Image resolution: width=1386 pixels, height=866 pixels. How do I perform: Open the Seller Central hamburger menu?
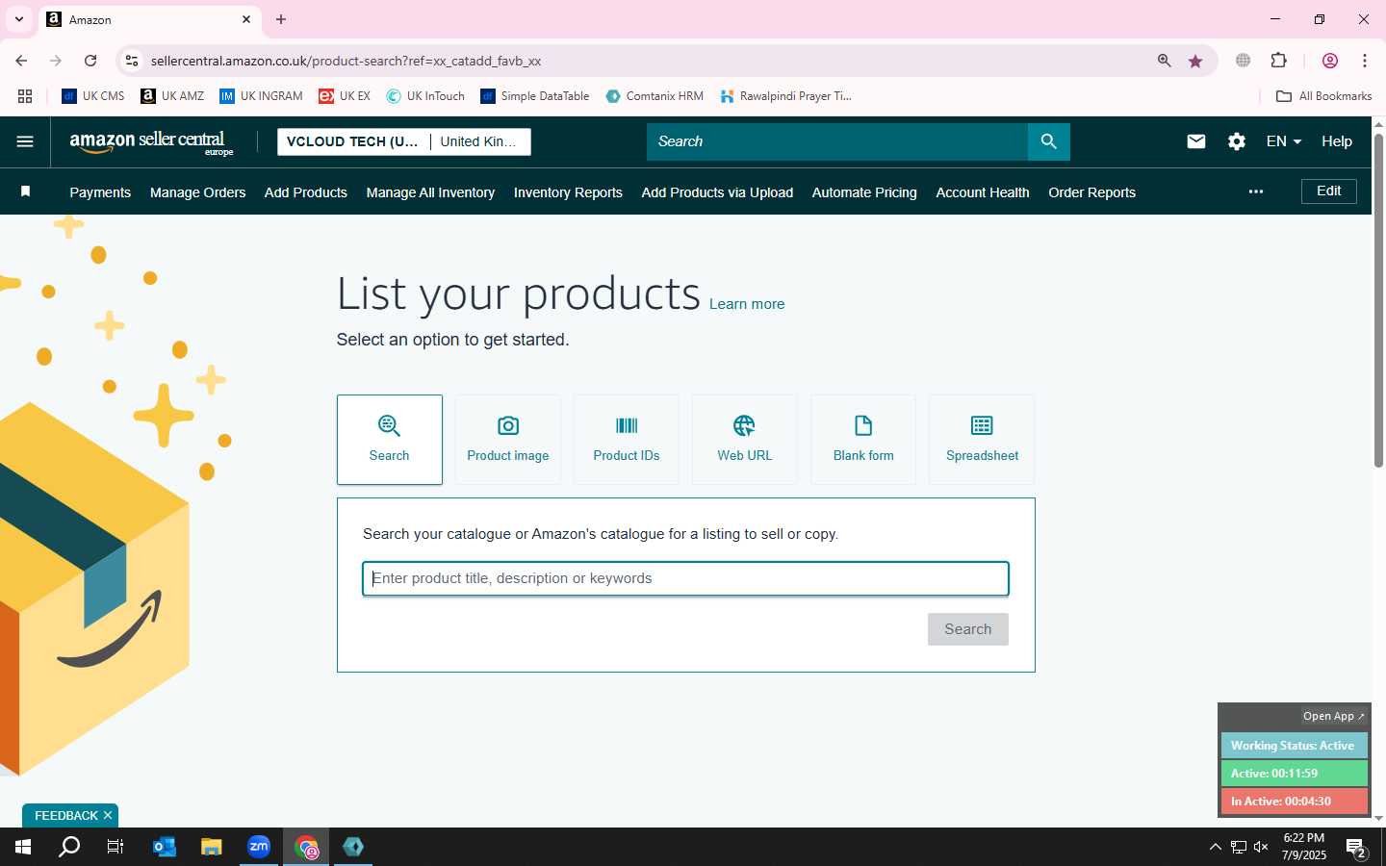pyautogui.click(x=25, y=141)
